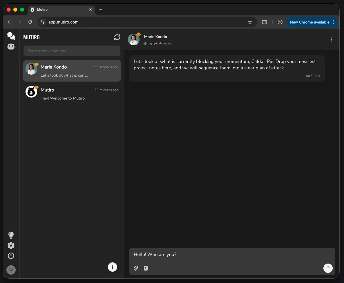Open settings gear icon in sidebar
The image size is (344, 283).
(11, 246)
